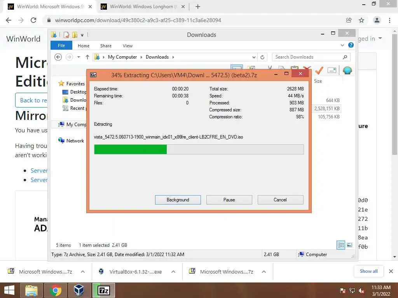This screenshot has height=298, width=398.
Task: Open a new Chrome tab
Action: click(x=198, y=7)
